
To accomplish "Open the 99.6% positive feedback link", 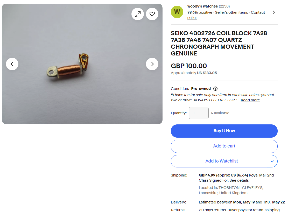I will pos(200,12).
